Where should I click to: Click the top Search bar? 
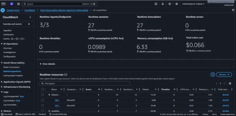pyautogui.click(x=59, y=4)
